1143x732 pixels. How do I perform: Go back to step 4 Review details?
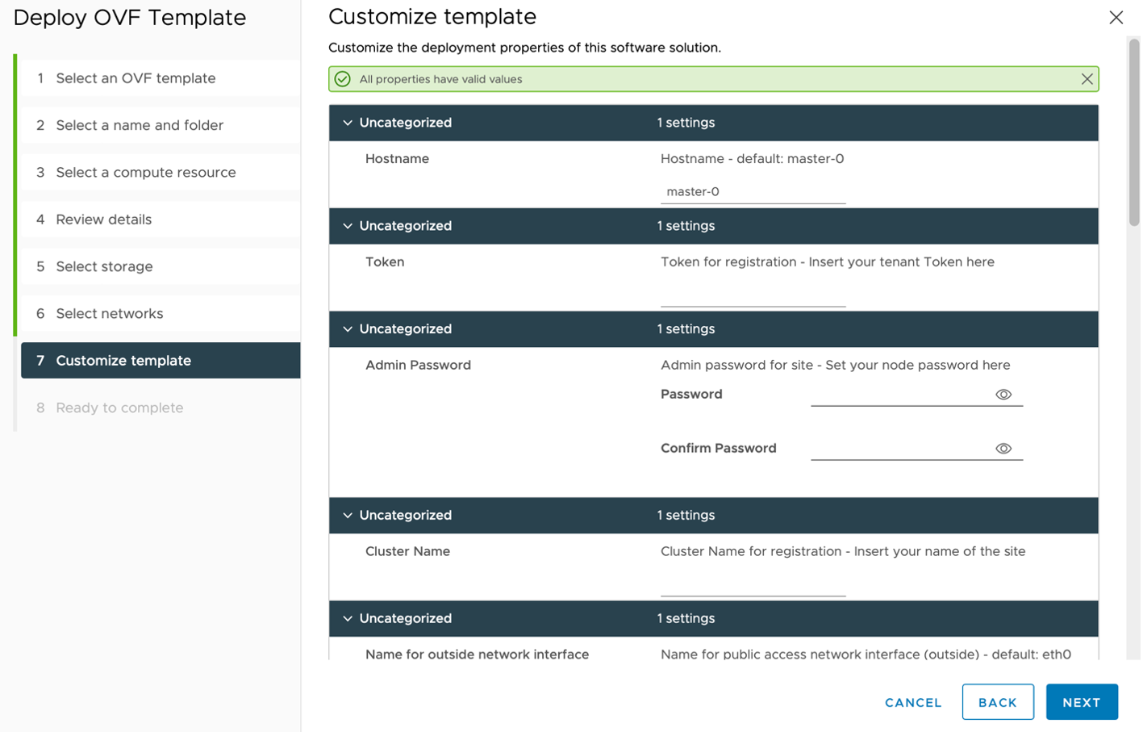click(x=103, y=220)
